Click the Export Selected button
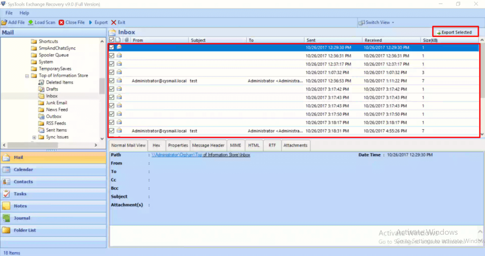Screen dimensions: 485x256 pos(456,32)
